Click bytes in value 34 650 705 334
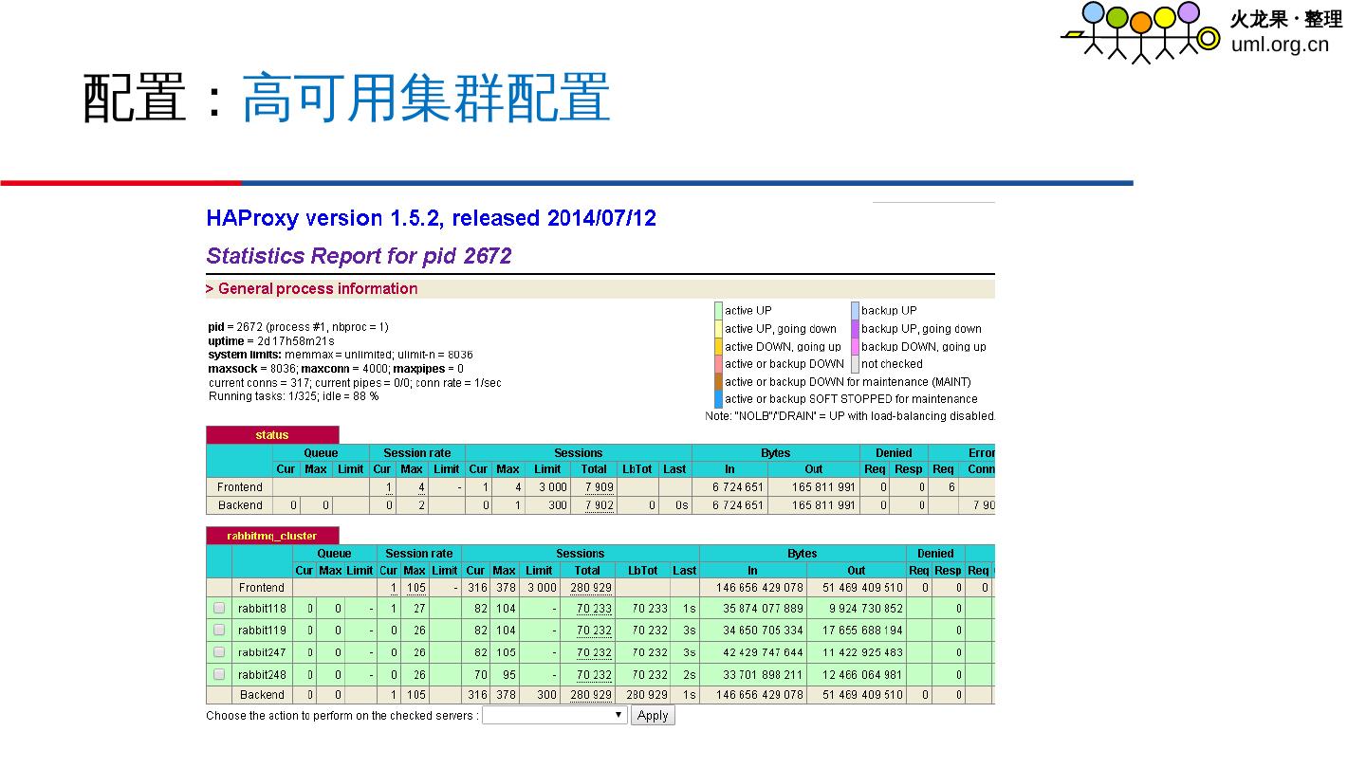1366x768 pixels. click(x=763, y=631)
